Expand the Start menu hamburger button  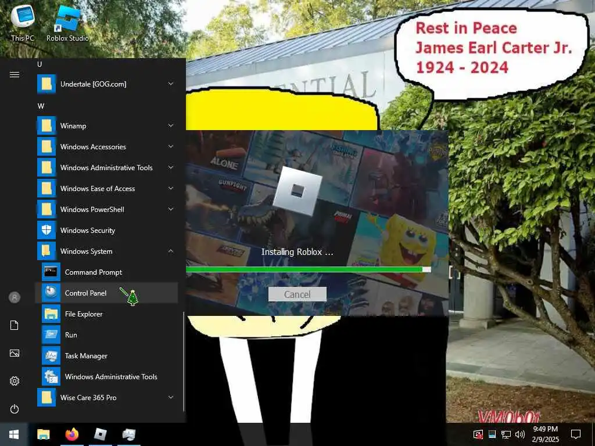click(x=15, y=75)
